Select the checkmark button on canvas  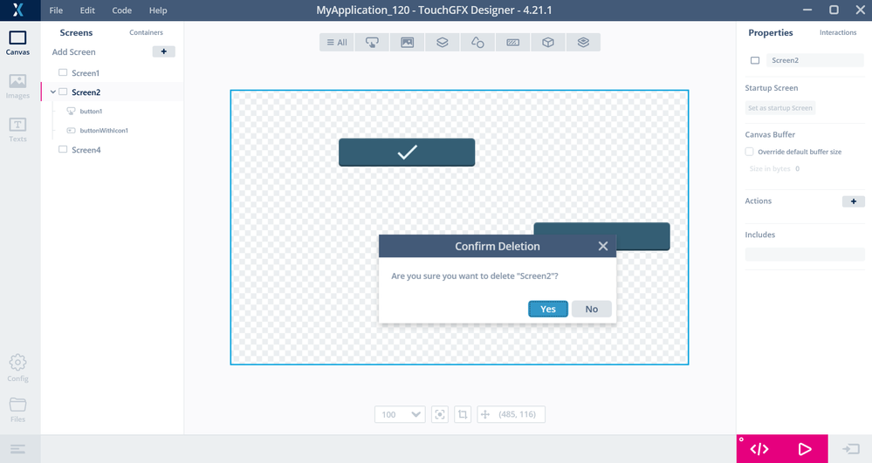tap(407, 153)
